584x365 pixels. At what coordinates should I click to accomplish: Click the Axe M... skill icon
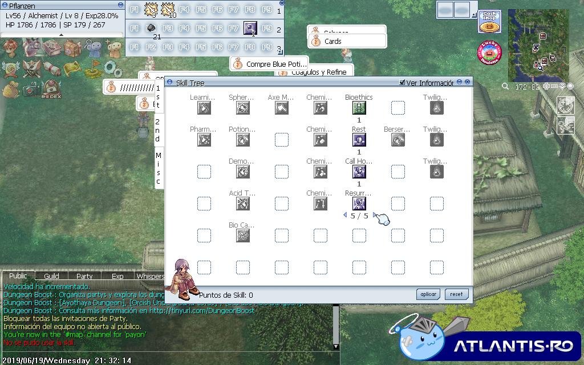tap(282, 108)
